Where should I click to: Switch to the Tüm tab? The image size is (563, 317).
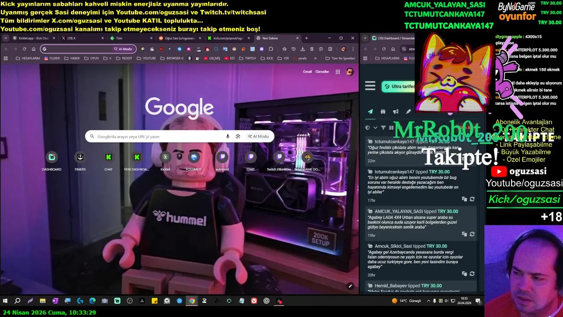pyautogui.click(x=131, y=38)
